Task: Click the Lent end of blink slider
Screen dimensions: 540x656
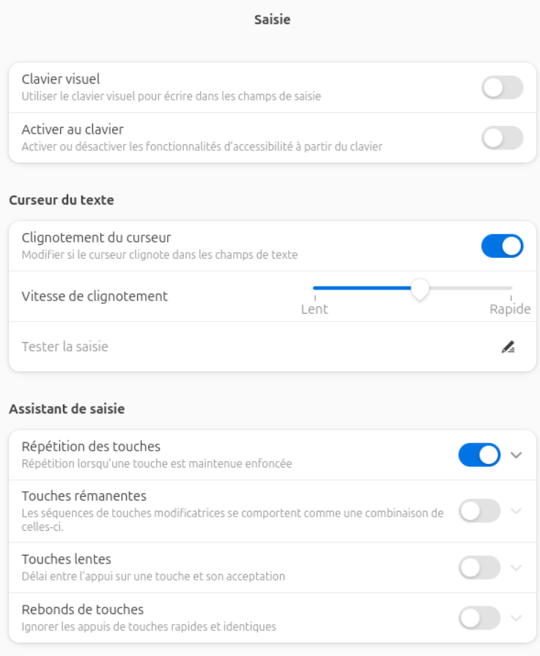Action: click(x=315, y=288)
